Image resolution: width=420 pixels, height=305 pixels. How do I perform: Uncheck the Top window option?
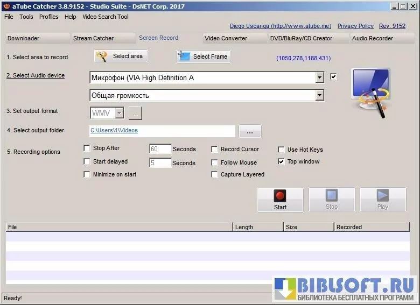pyautogui.click(x=281, y=161)
